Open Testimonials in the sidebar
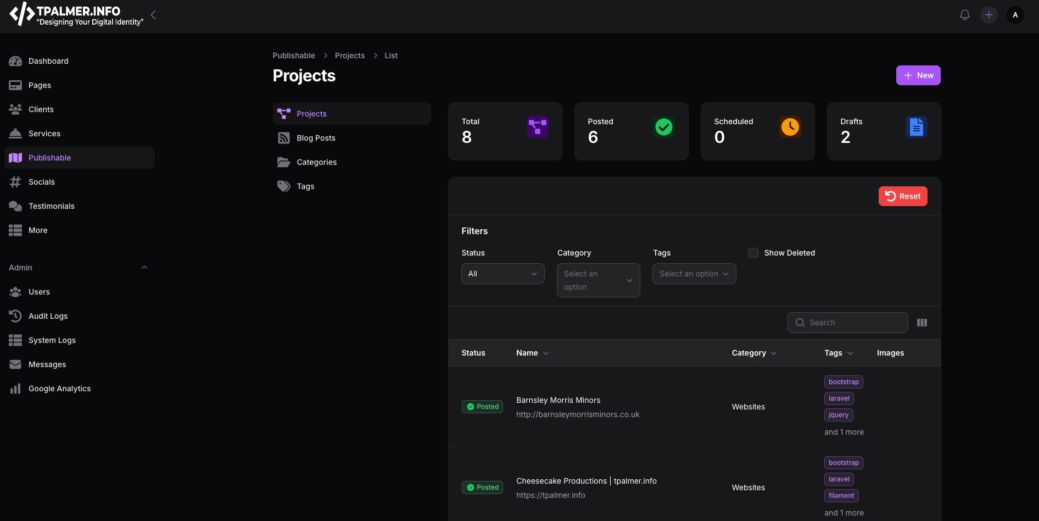Viewport: 1039px width, 521px height. tap(51, 206)
